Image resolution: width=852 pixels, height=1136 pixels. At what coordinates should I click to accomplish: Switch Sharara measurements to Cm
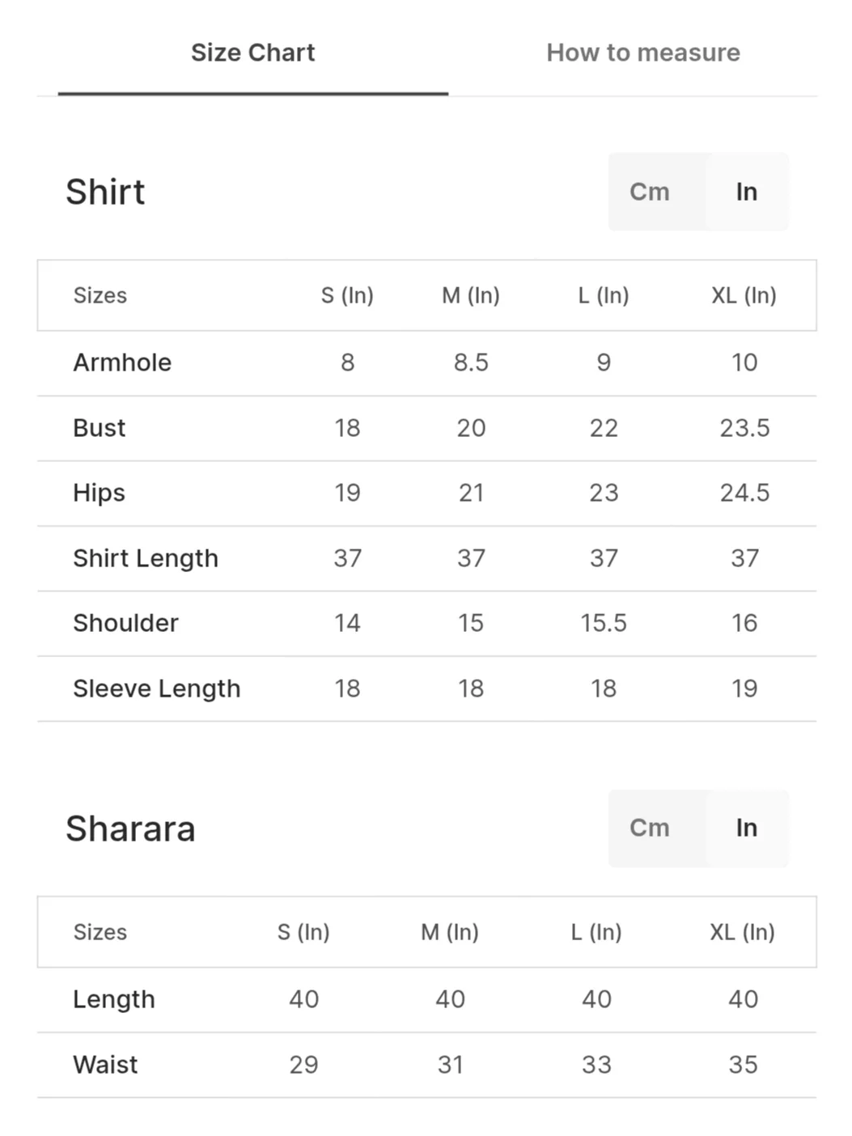[650, 828]
